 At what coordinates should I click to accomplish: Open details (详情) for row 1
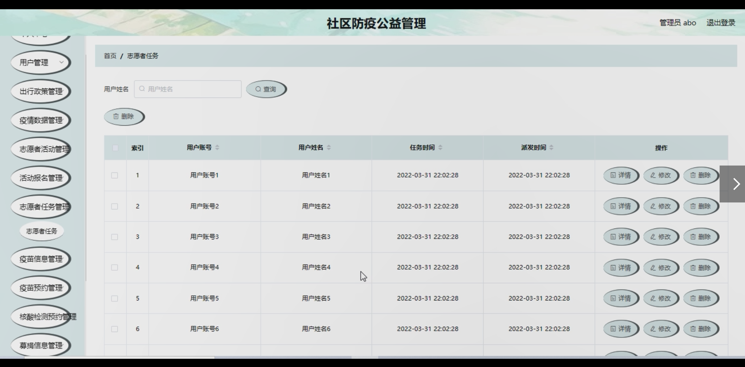pos(621,175)
